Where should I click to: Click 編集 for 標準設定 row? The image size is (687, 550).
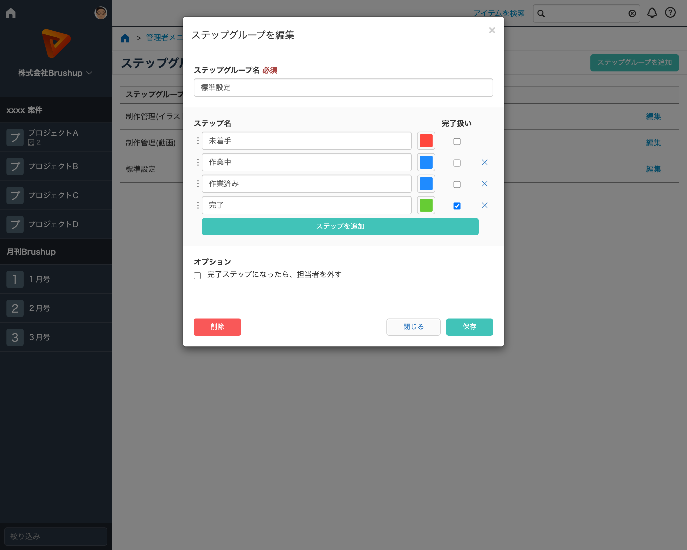tap(653, 169)
